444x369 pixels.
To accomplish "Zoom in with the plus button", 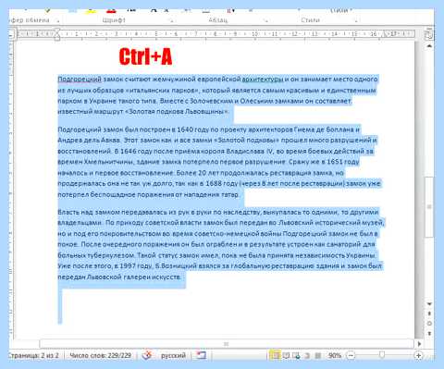I will tap(418, 355).
